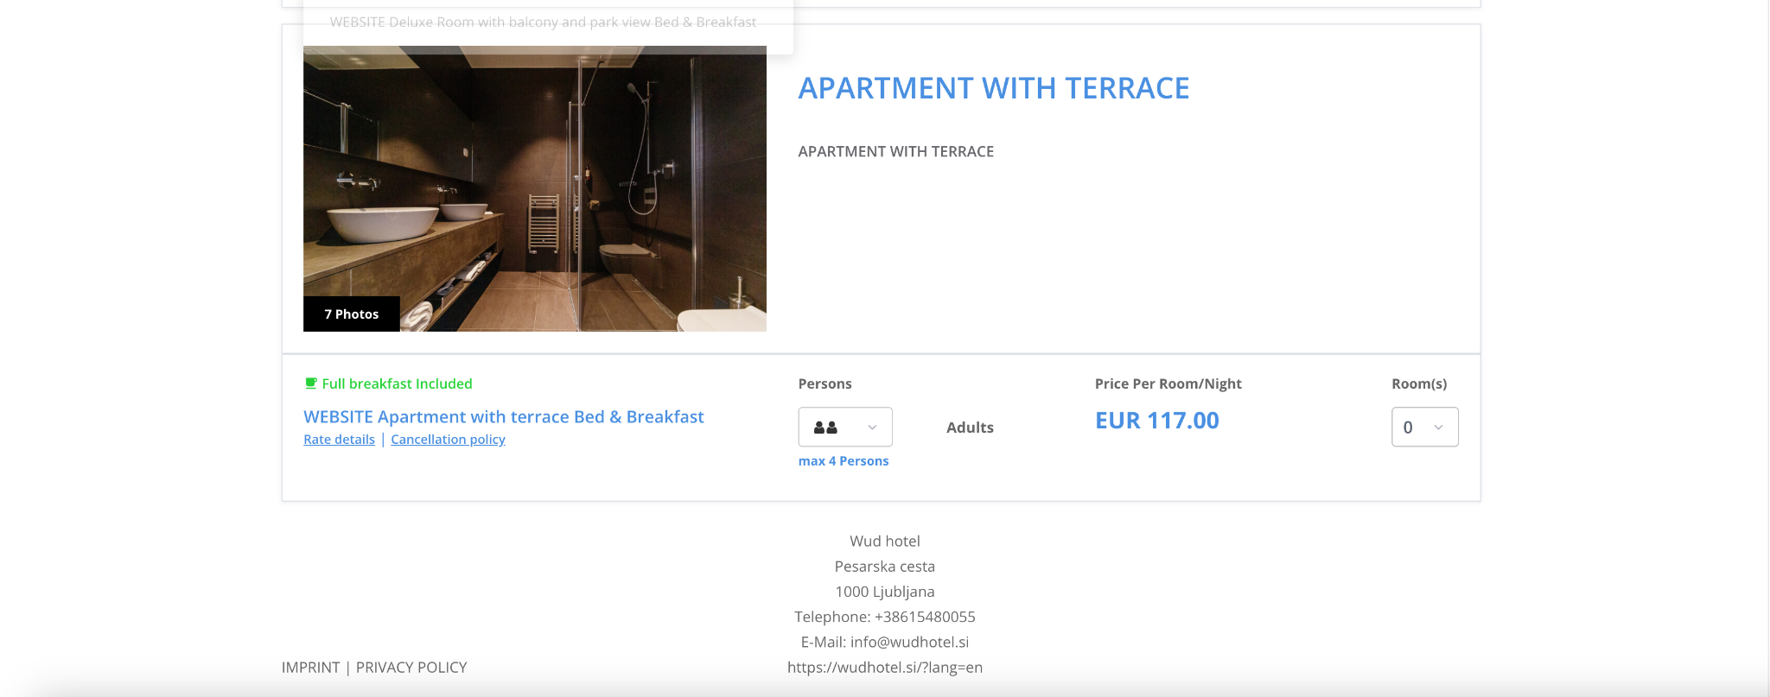Click the Wud hotel name in footer
Screen dimensions: 1770x697
(x=884, y=542)
